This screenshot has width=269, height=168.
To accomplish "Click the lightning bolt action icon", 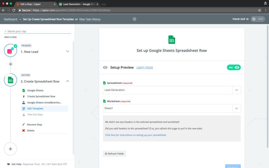I will coord(24,97).
